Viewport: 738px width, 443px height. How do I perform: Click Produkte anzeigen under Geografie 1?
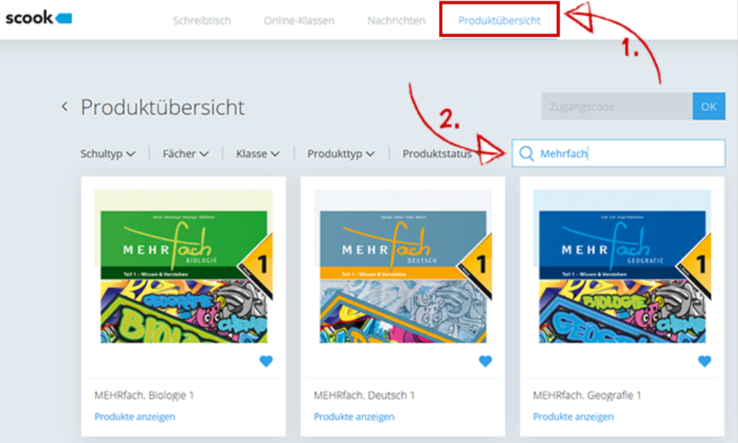[573, 416]
